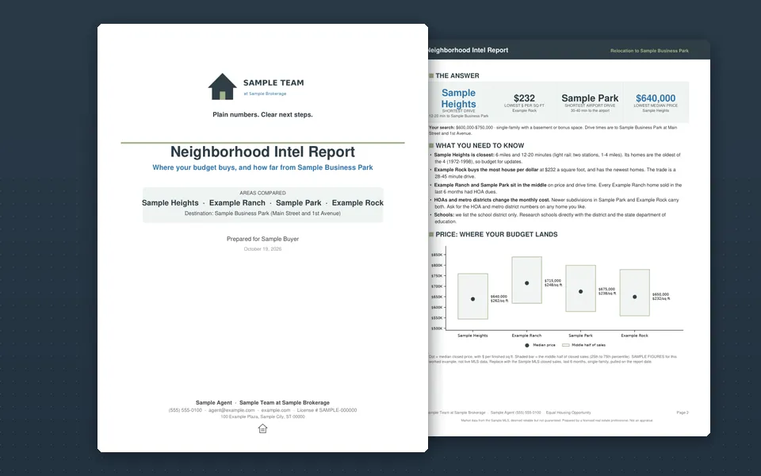The width and height of the screenshot is (761, 476).
Task: Click the Sample Park price range bar
Action: click(580, 289)
